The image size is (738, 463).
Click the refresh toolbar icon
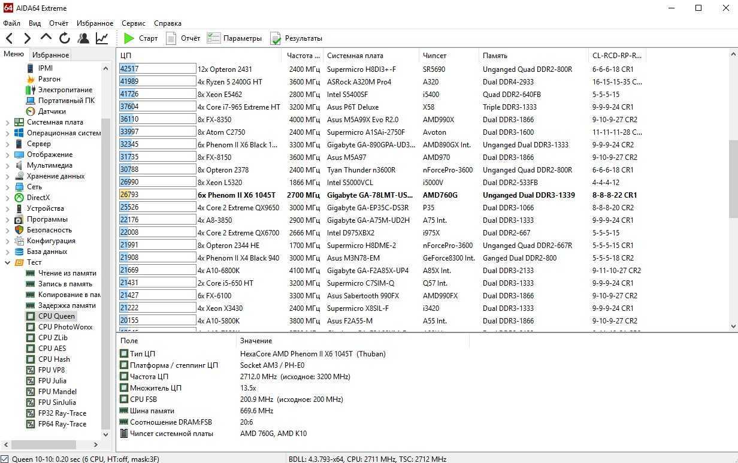65,38
